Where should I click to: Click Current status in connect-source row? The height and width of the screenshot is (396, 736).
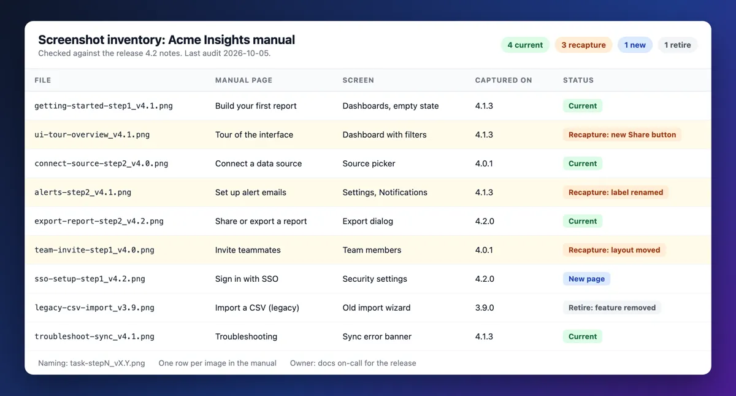[583, 163]
